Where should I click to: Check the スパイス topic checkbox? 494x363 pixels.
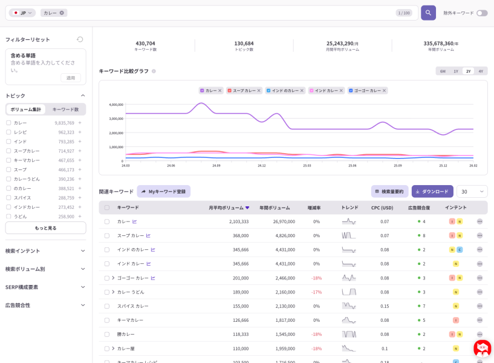pos(8,198)
